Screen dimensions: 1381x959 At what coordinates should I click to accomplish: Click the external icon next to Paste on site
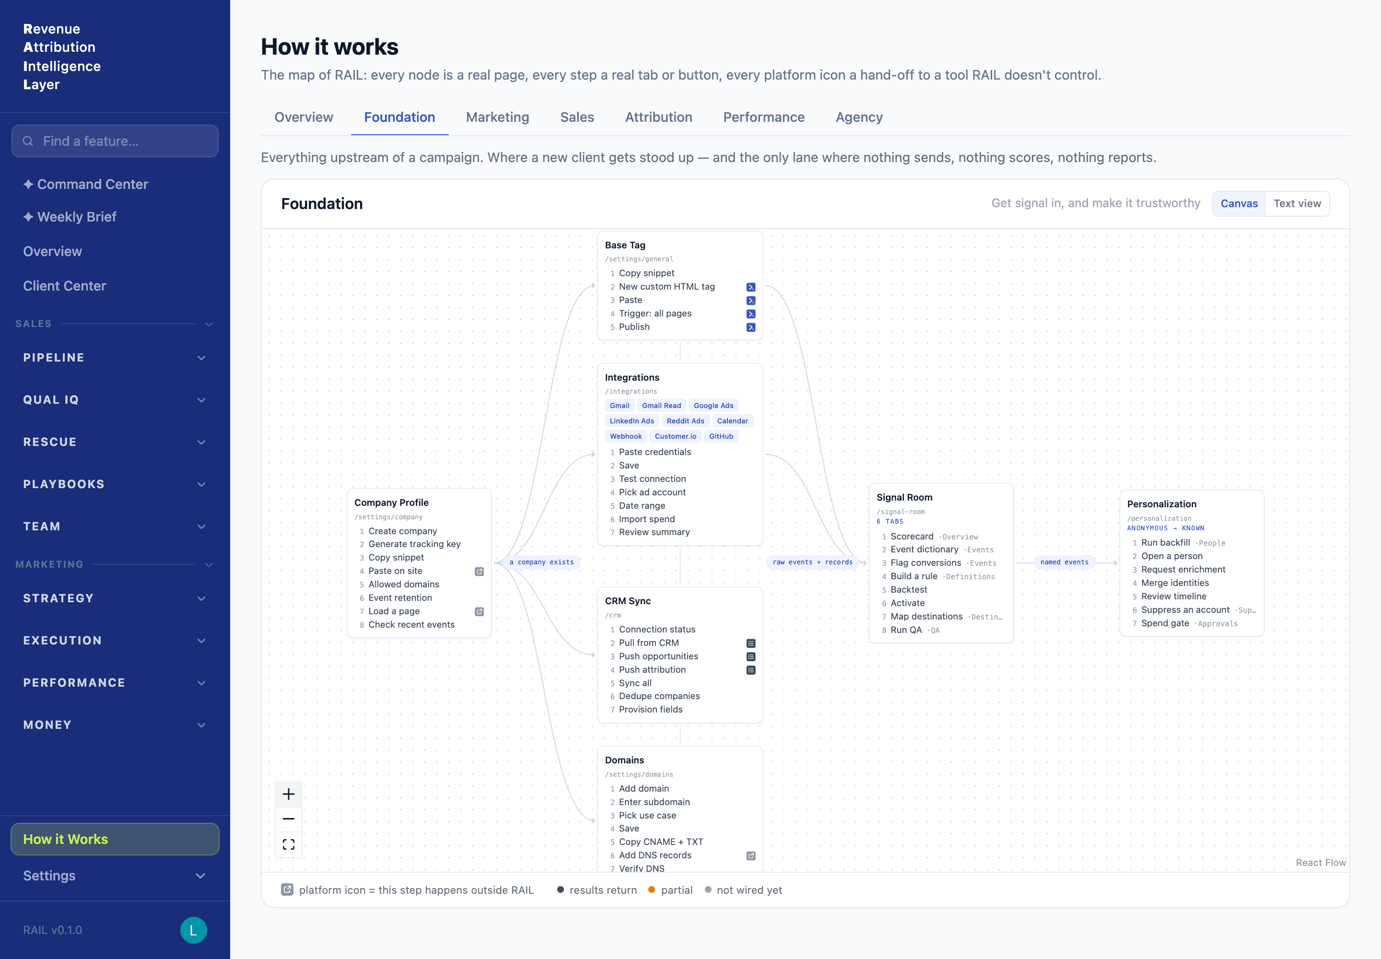click(x=479, y=572)
